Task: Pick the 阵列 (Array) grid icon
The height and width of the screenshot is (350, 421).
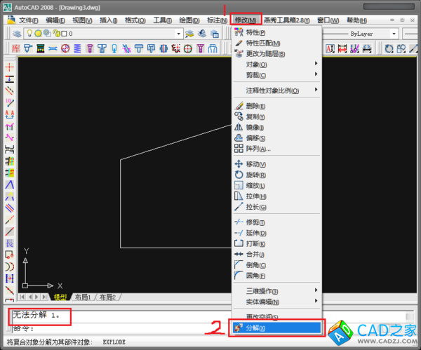Action: pyautogui.click(x=239, y=149)
